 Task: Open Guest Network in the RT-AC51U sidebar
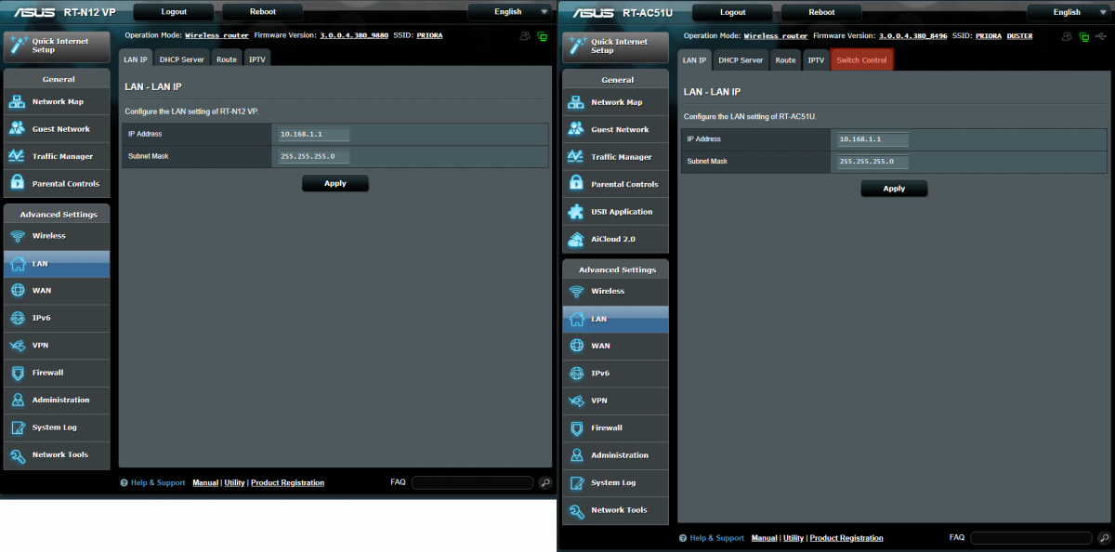616,129
